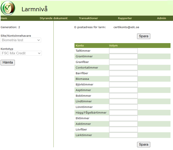Open the Rapporter menu

click(x=125, y=18)
